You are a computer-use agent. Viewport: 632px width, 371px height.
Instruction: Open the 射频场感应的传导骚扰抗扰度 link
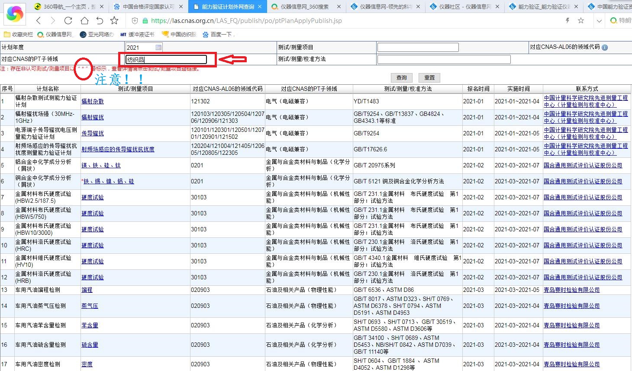(x=118, y=149)
